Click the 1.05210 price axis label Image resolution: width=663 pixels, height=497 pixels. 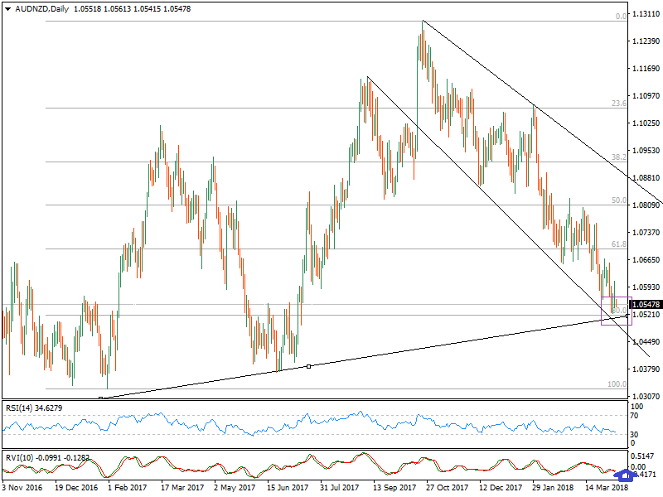pyautogui.click(x=646, y=315)
